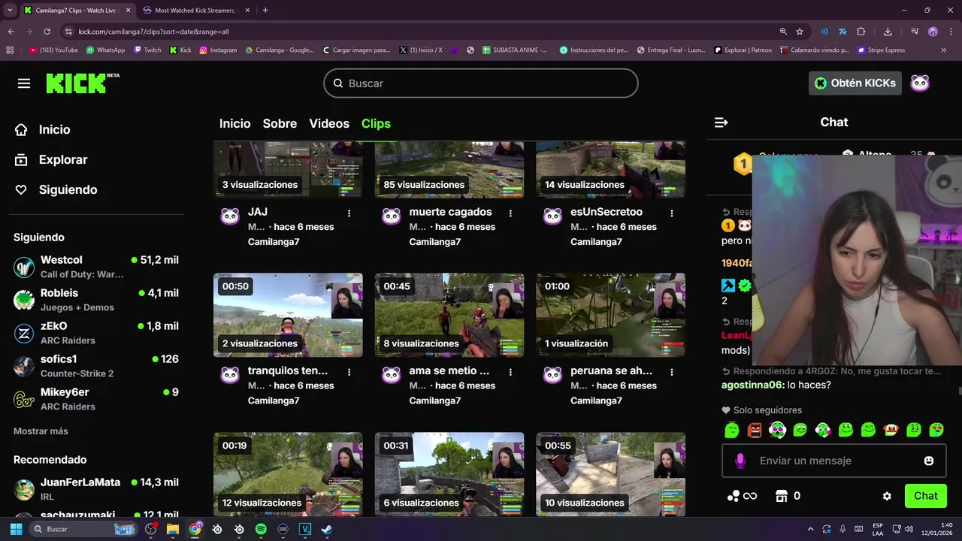Click the Enviar un mensaje field
The image size is (962, 541).
(x=834, y=461)
